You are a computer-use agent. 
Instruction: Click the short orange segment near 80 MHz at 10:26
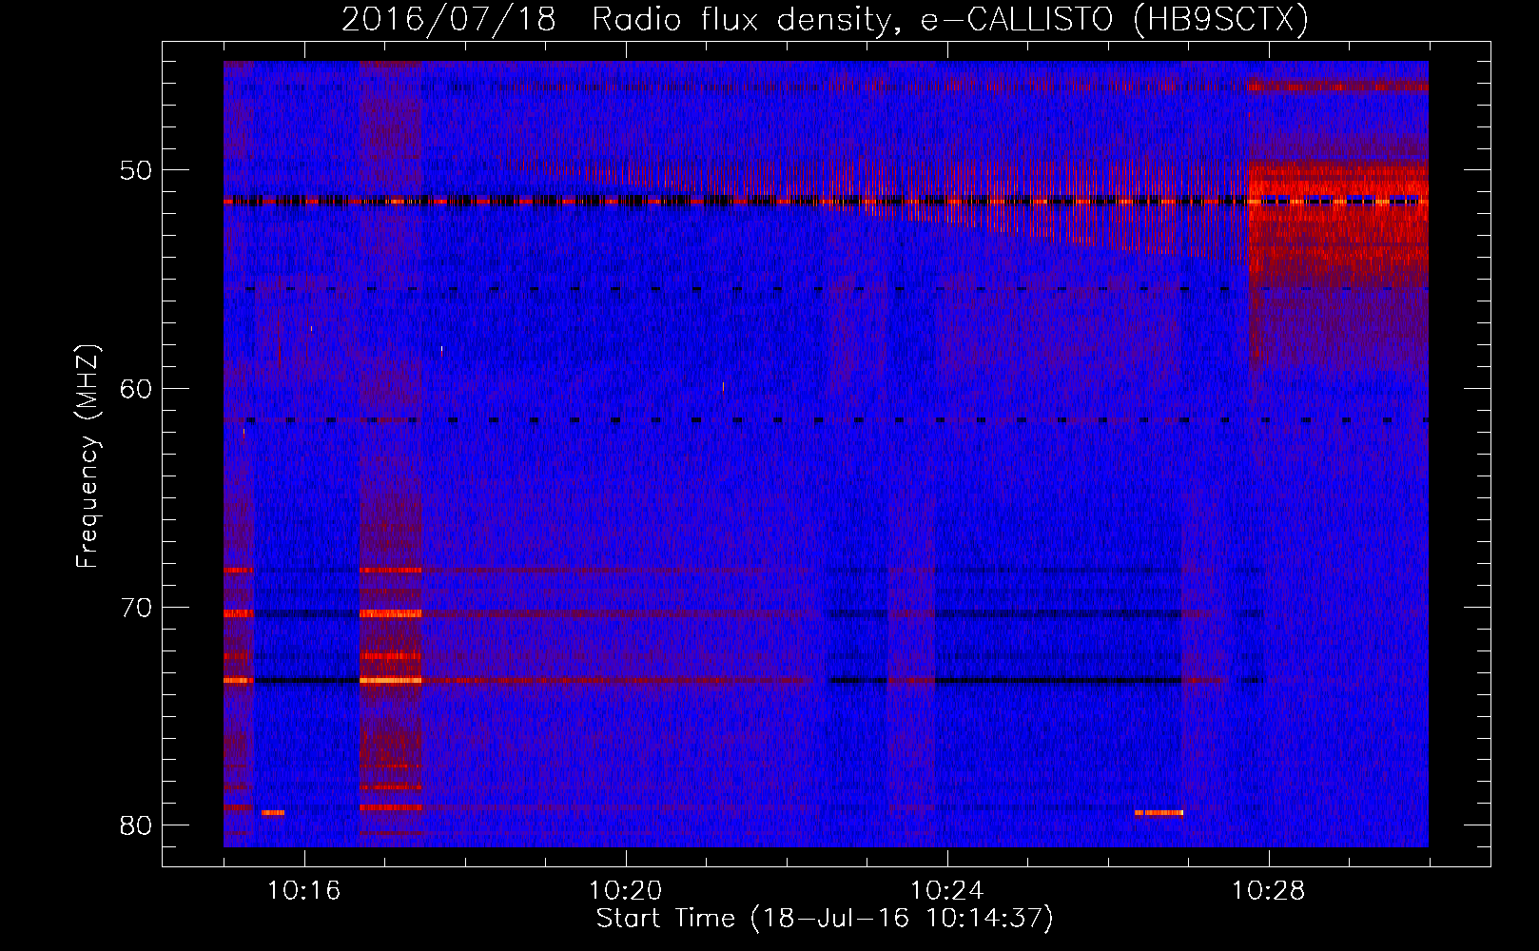[x=1159, y=813]
